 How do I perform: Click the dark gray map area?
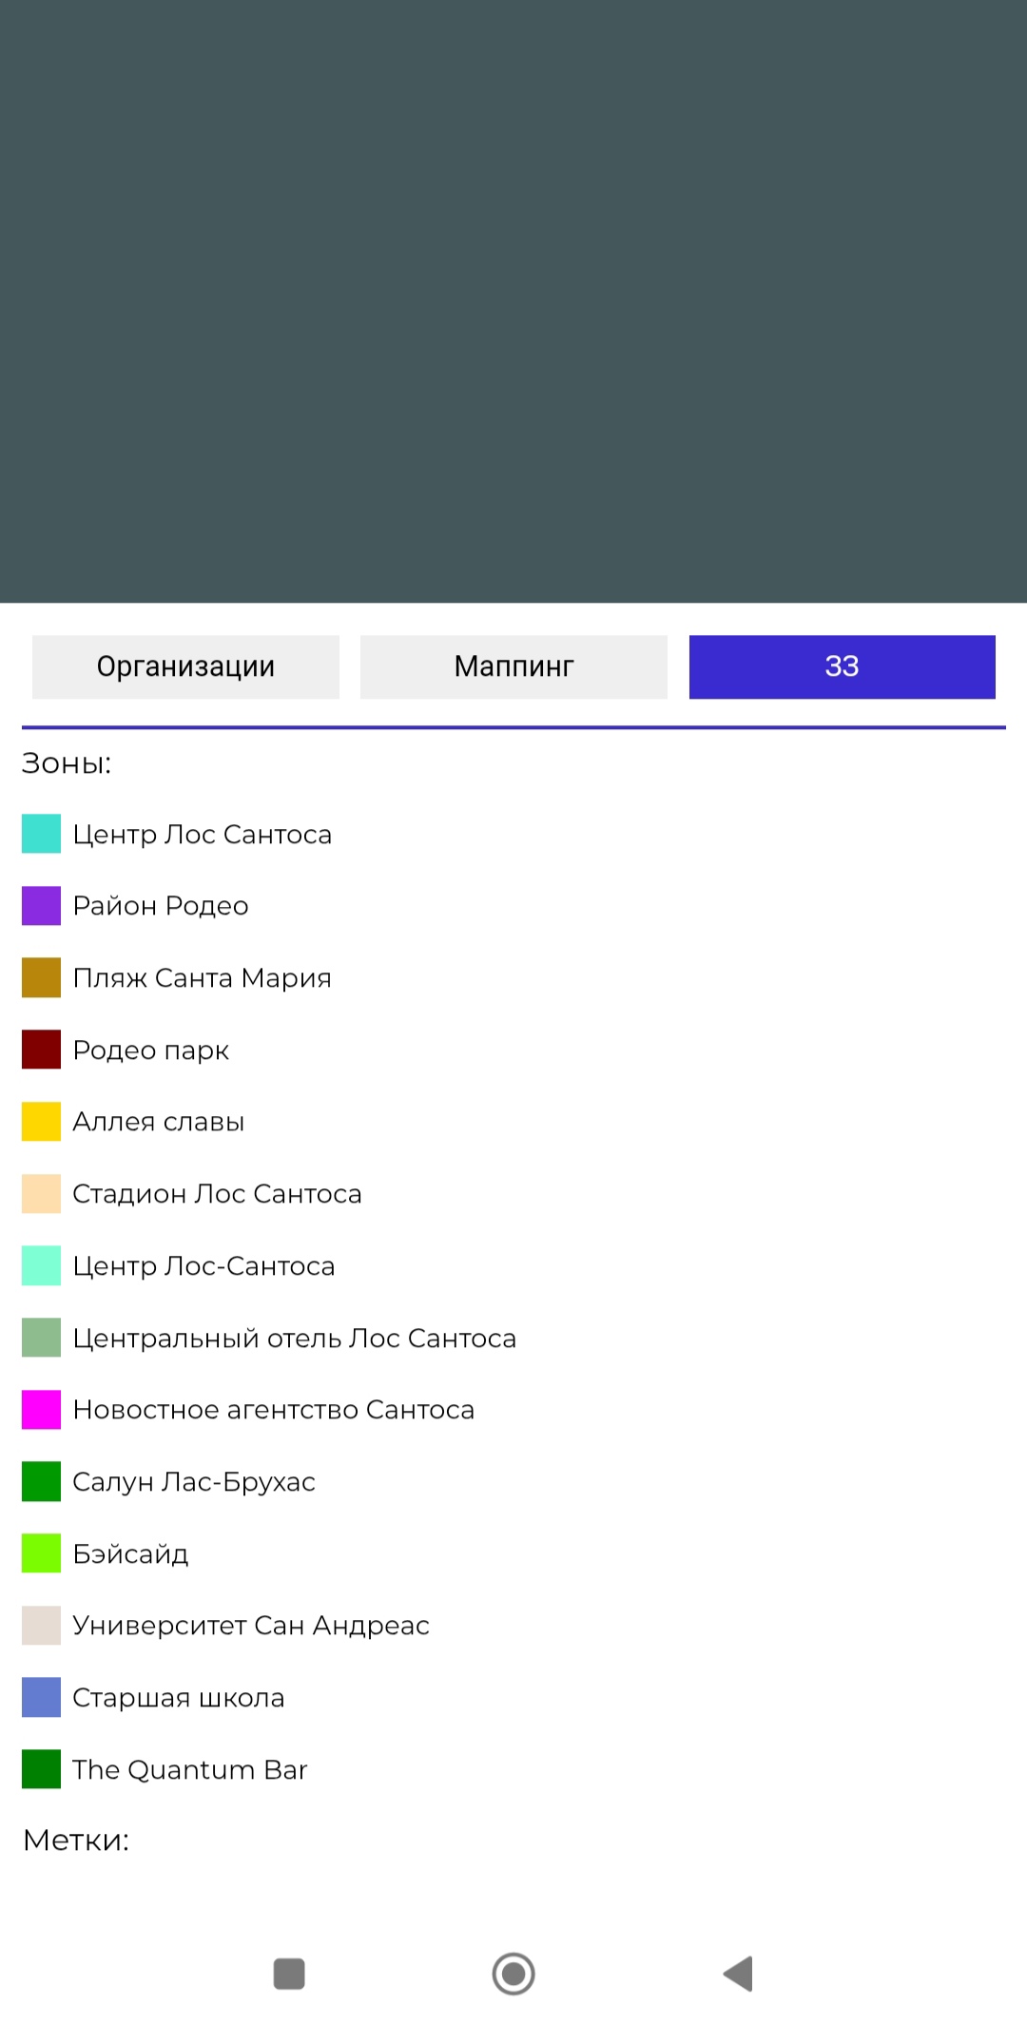coord(513,300)
